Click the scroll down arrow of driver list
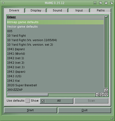Screen dimensions: 115x121 (x=106, y=95)
